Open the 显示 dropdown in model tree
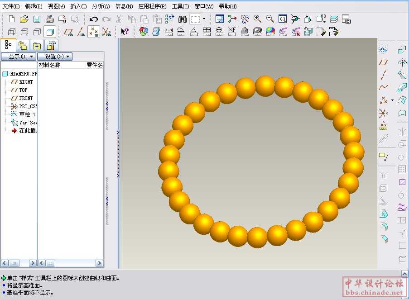409x299 pixels. [19, 57]
